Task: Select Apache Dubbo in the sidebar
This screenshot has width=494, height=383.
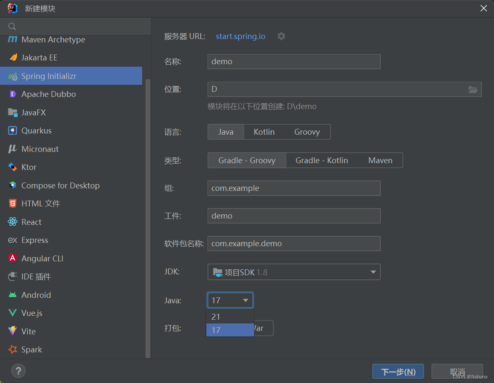Action: pyautogui.click(x=47, y=94)
